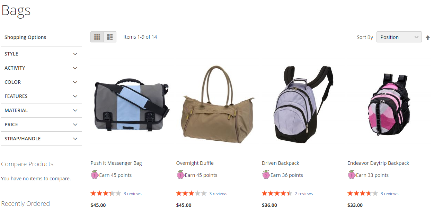Expand the STRAP/HANDLE filter section
Viewport: 434px width, 210px height.
tap(42, 139)
